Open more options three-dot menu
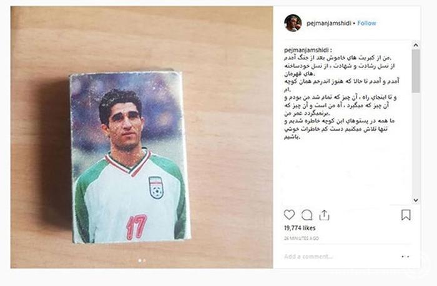 point(406,257)
